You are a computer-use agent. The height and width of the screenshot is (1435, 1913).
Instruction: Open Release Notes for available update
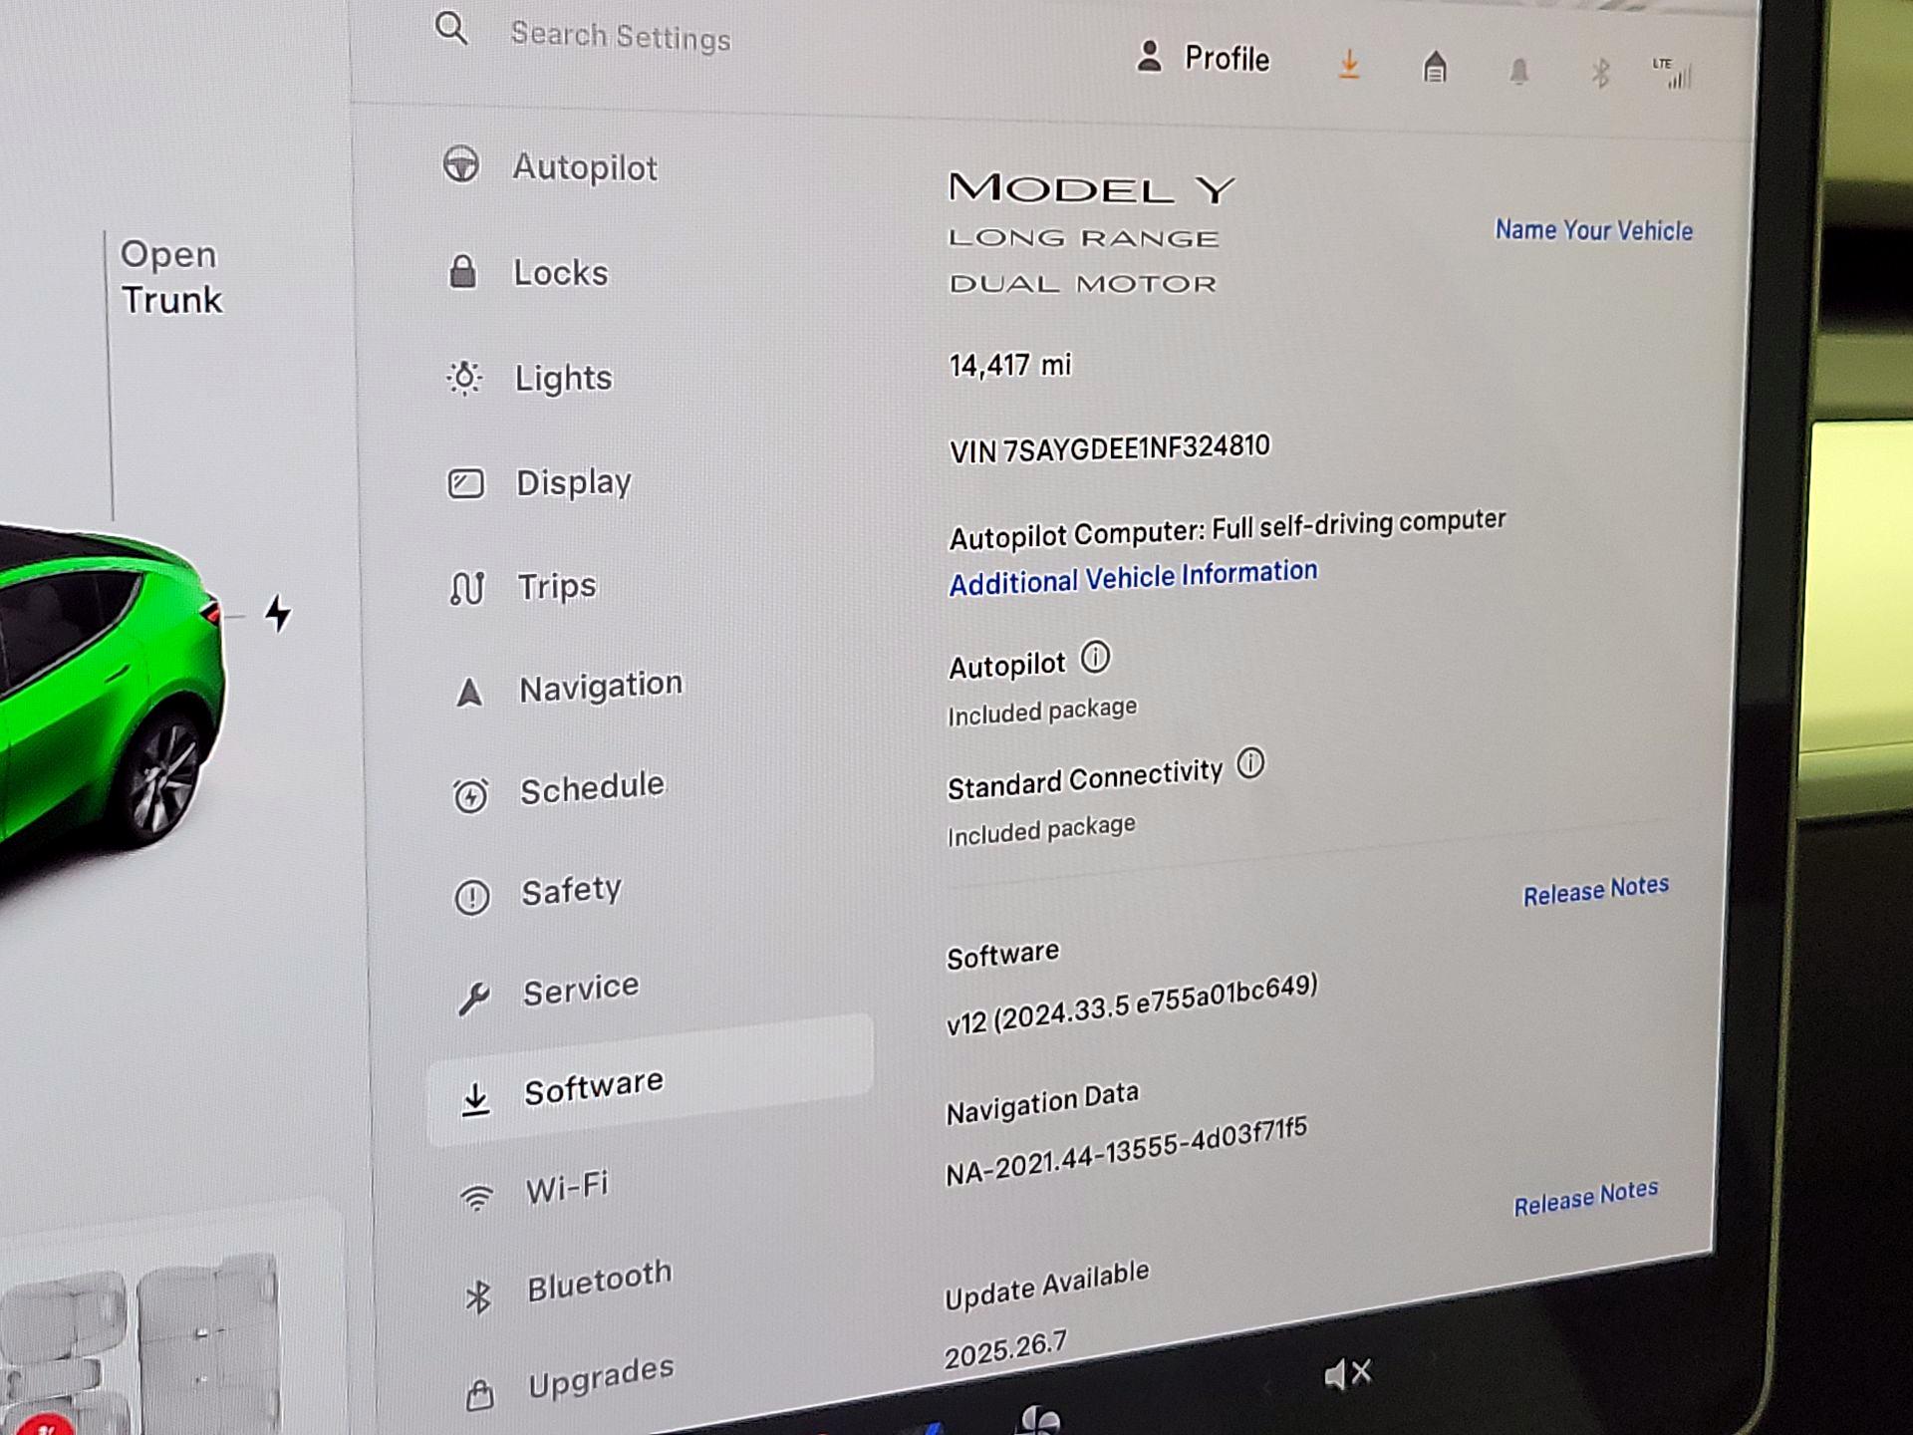(x=1586, y=1197)
